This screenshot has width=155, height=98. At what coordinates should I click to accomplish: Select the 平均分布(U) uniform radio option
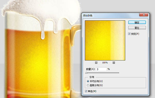(x=88, y=81)
